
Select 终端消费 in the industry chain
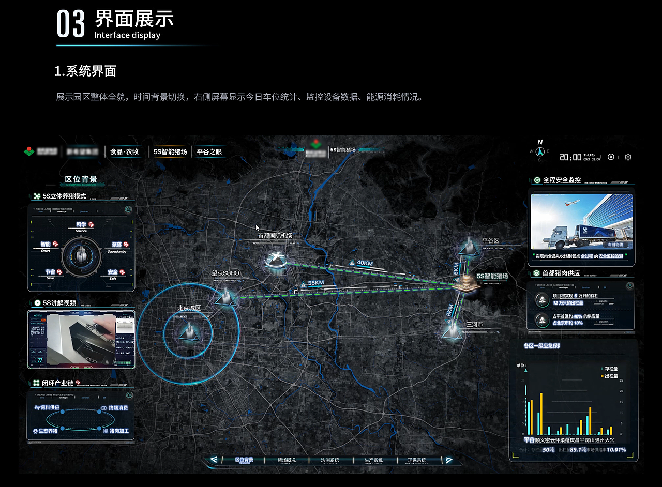click(115, 408)
